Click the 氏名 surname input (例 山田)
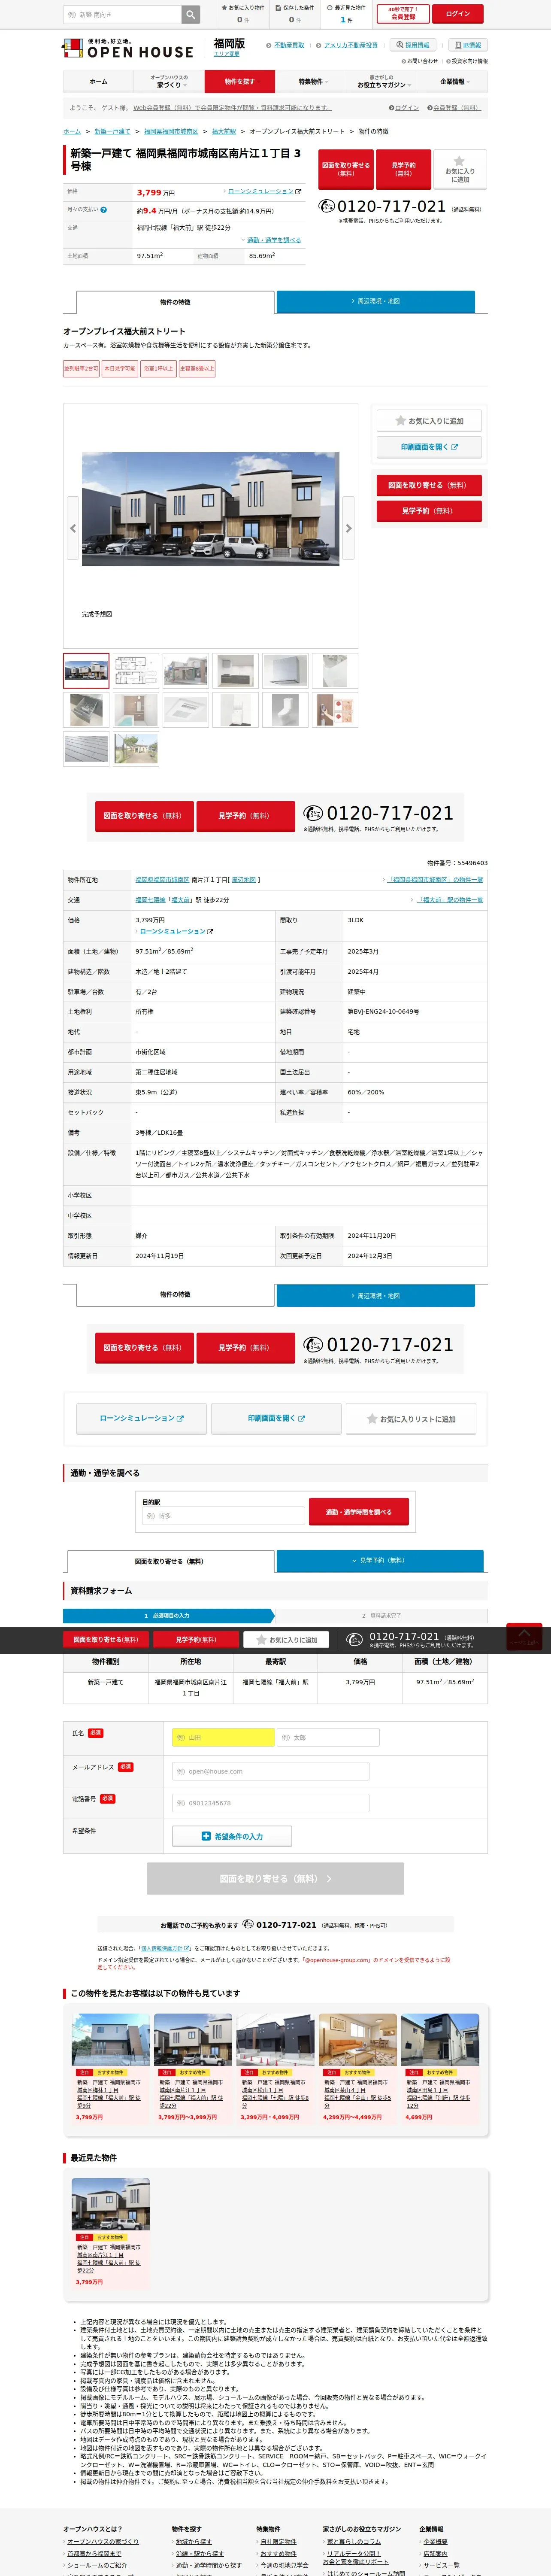Viewport: 551px width, 2576px height. (x=223, y=1738)
